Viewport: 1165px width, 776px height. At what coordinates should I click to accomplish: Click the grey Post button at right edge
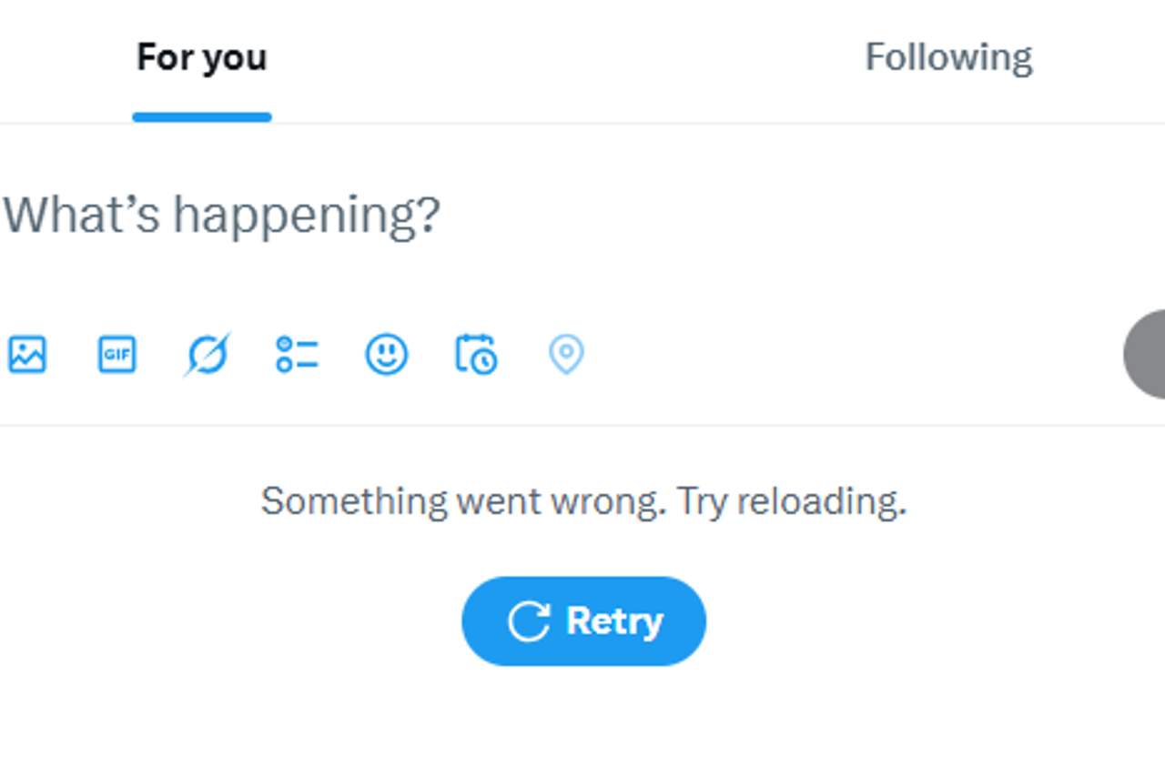click(1148, 354)
